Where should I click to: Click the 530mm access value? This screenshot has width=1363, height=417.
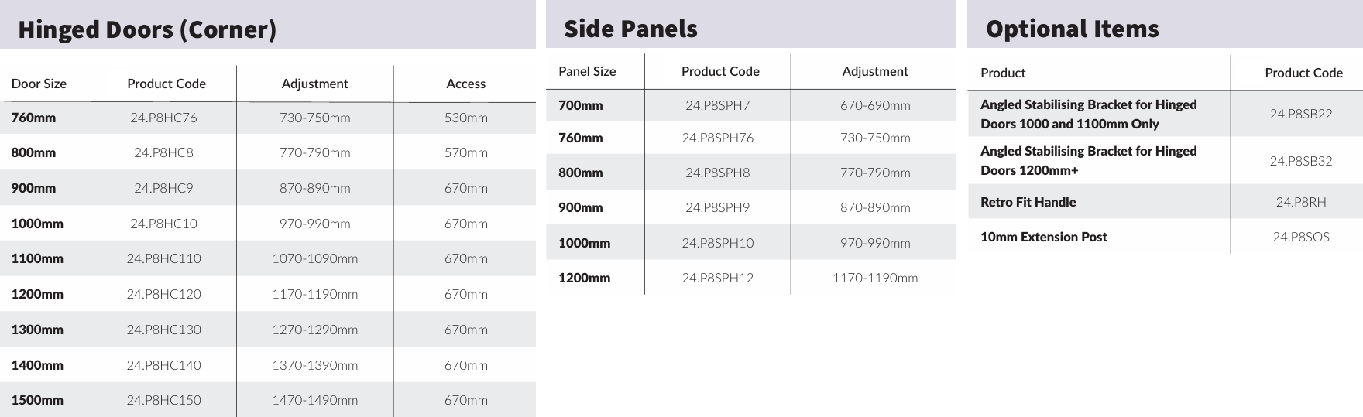(x=465, y=118)
